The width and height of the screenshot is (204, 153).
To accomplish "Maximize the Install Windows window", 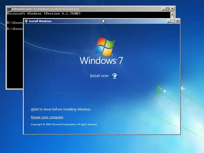I will [x=173, y=21].
